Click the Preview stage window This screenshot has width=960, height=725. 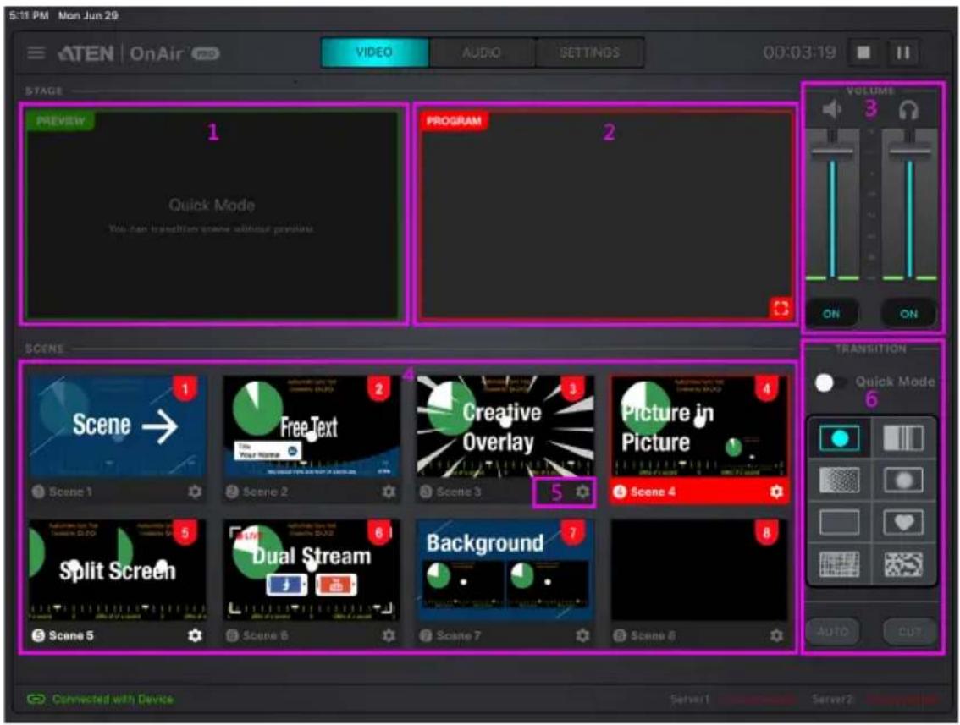(213, 214)
